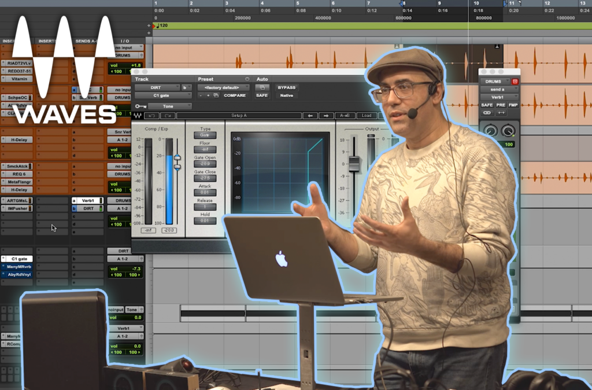Screen dimensions: 592x390
Task: Toggle SAFE in the send window
Action: pos(487,105)
